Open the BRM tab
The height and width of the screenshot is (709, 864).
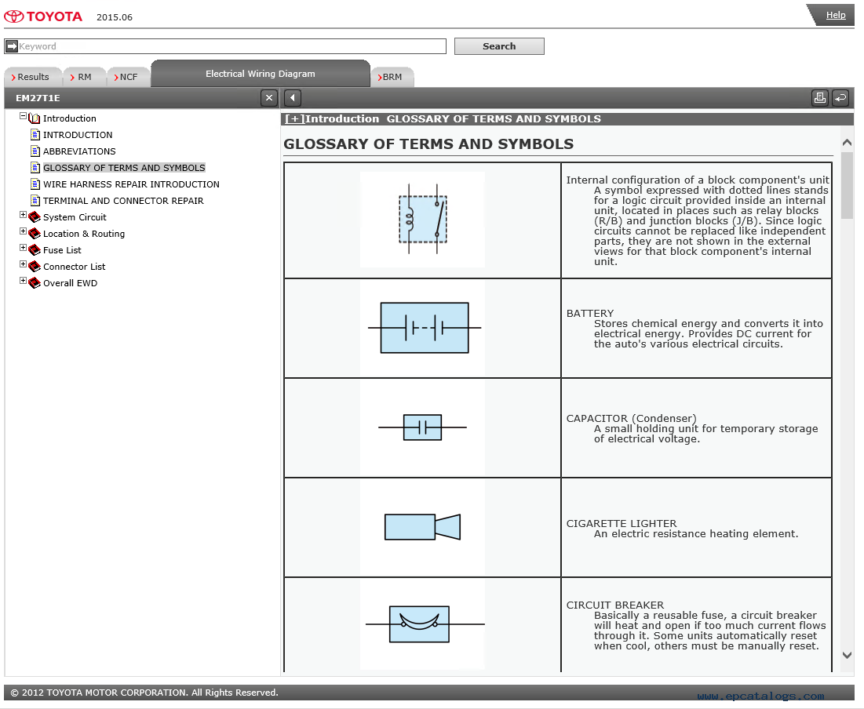pyautogui.click(x=392, y=77)
